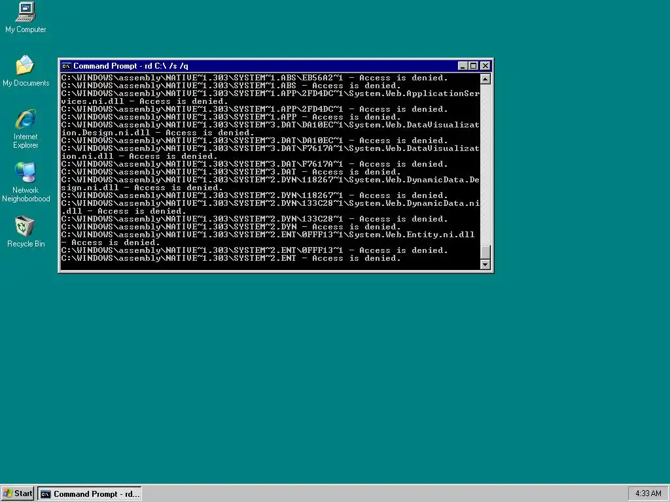670x502 pixels.
Task: Maximize the Command Prompt window
Action: [473, 66]
